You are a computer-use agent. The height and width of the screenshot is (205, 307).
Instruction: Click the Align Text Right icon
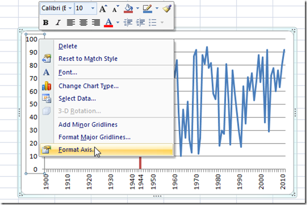point(96,22)
